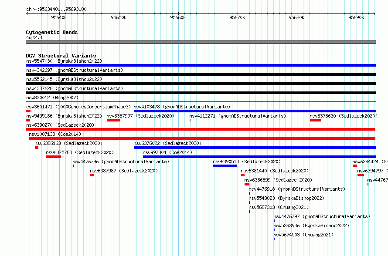Click the chr4:95634401..95693100 coordinate label
The width and height of the screenshot is (388, 256).
tap(56, 9)
